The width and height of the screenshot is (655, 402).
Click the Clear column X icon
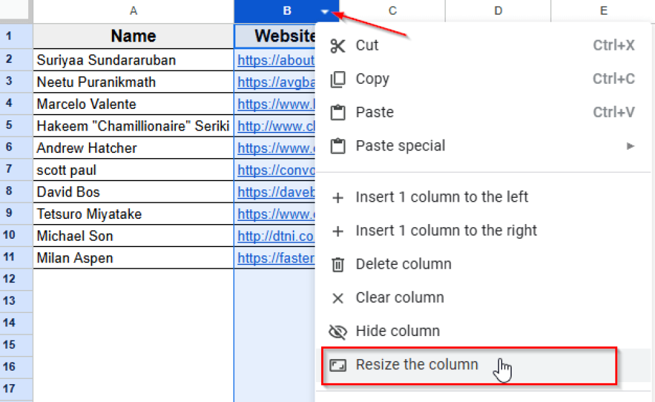point(338,297)
